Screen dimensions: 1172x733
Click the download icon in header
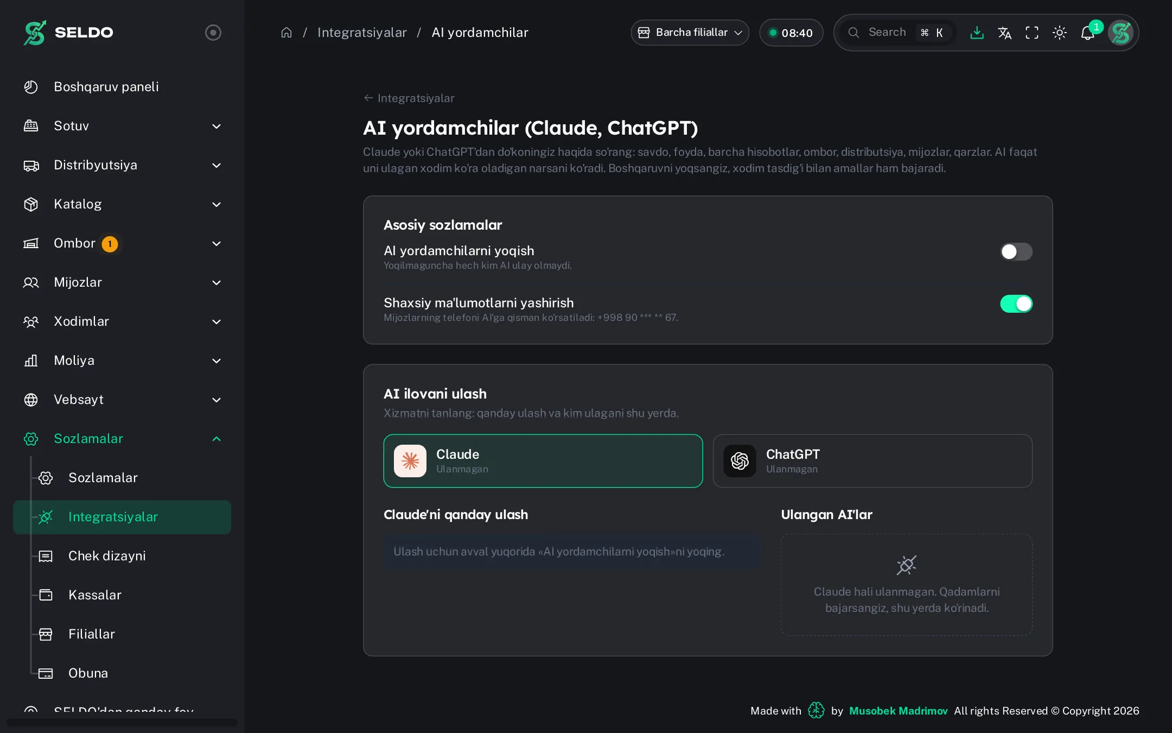[977, 33]
